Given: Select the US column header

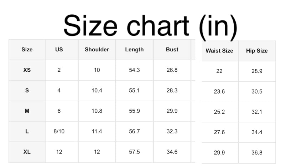Looking at the screenshot, I should (x=59, y=50).
